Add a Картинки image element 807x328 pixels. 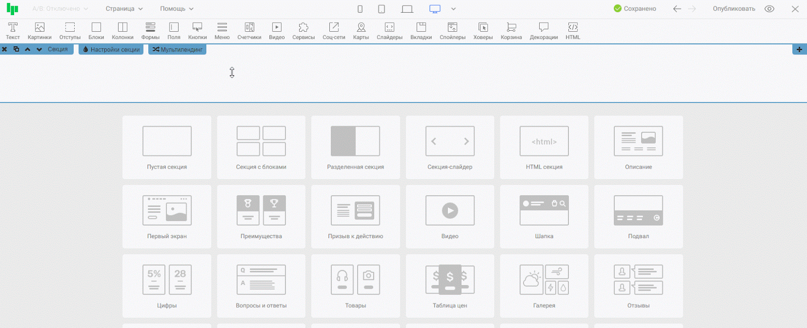(x=39, y=30)
